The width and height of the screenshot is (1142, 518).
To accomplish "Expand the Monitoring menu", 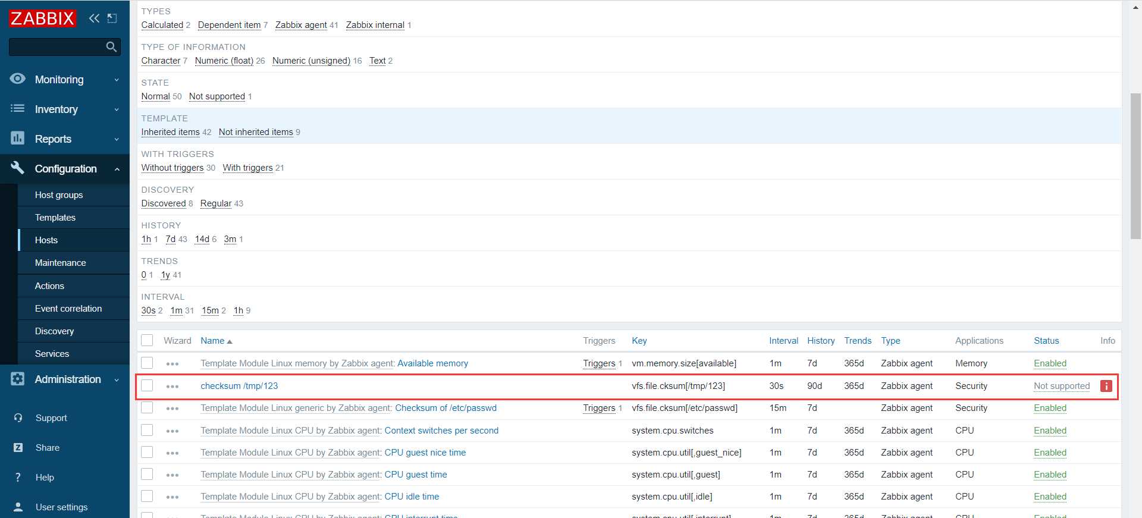I will [x=65, y=79].
